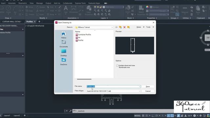
Task: Open the Parametric ribbon tab
Action: tap(23, 3)
